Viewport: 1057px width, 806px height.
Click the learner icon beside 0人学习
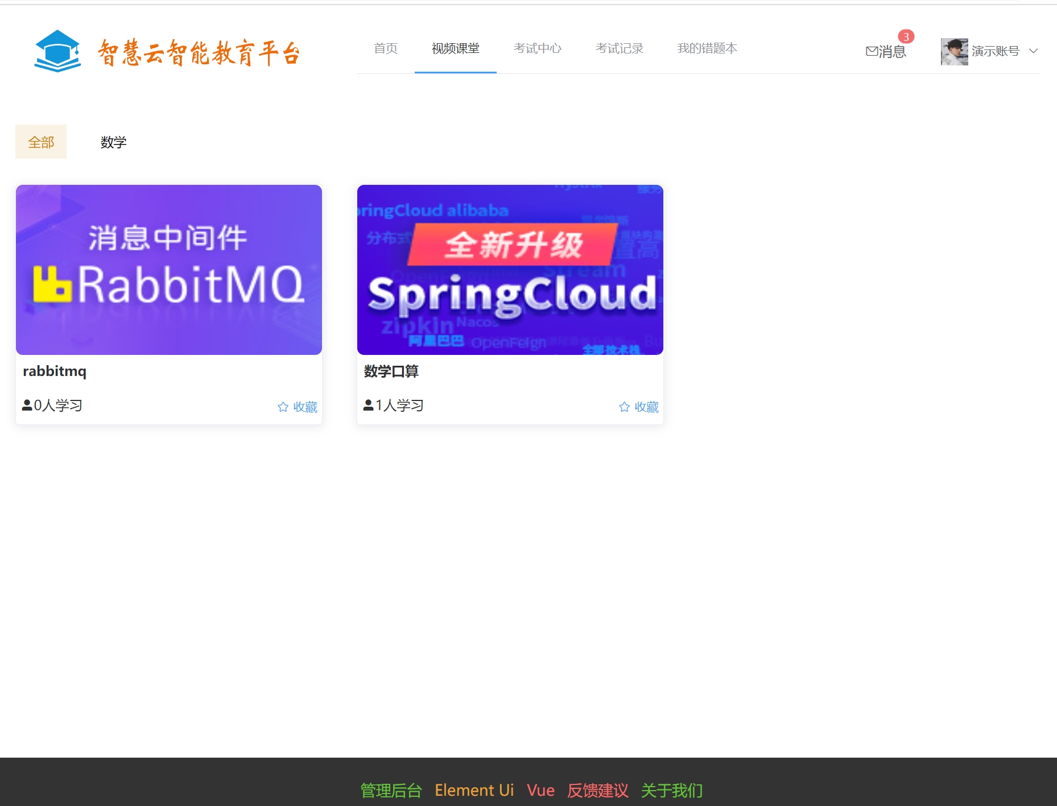pyautogui.click(x=27, y=405)
